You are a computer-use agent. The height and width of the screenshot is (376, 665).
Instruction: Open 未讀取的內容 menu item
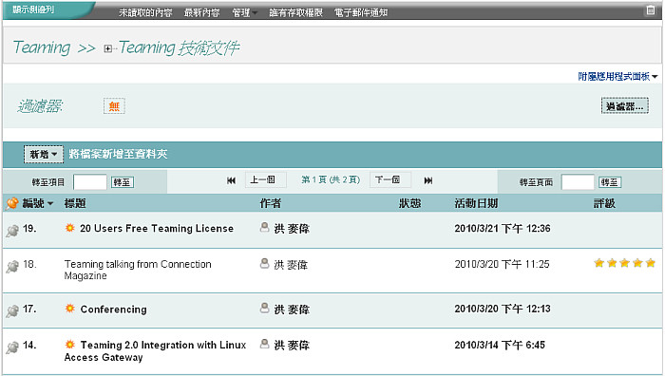[x=145, y=12]
